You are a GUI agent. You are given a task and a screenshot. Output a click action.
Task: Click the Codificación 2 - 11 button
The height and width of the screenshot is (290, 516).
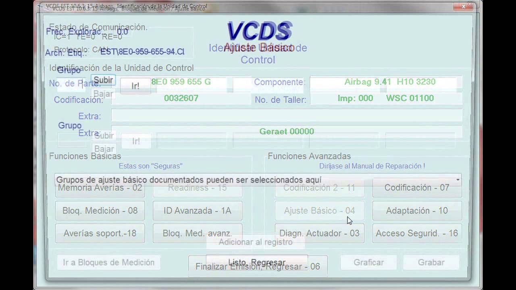[319, 188]
